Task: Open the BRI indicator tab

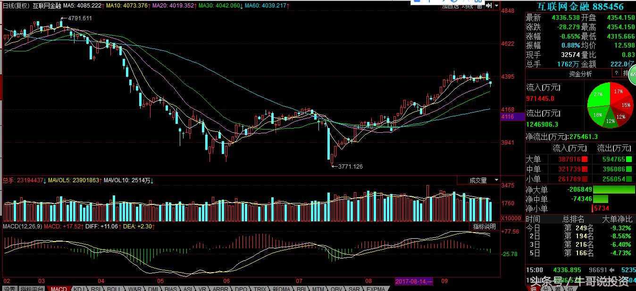Action: (x=301, y=288)
